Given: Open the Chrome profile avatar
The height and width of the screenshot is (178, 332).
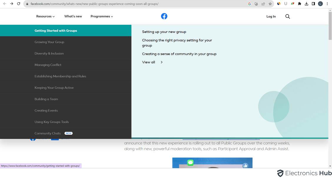Looking at the screenshot, I should click(320, 4).
